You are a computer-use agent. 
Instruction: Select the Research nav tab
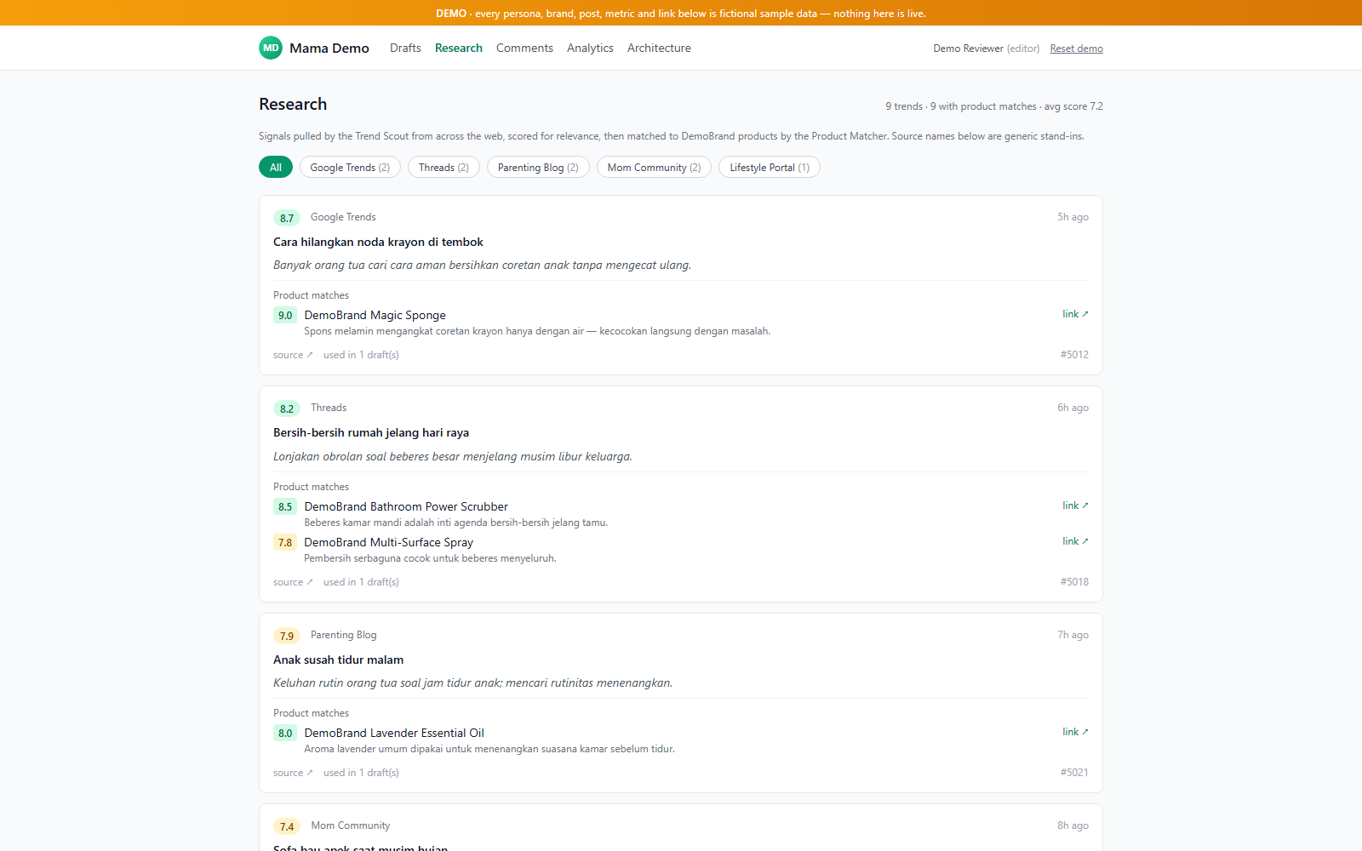[x=458, y=49]
